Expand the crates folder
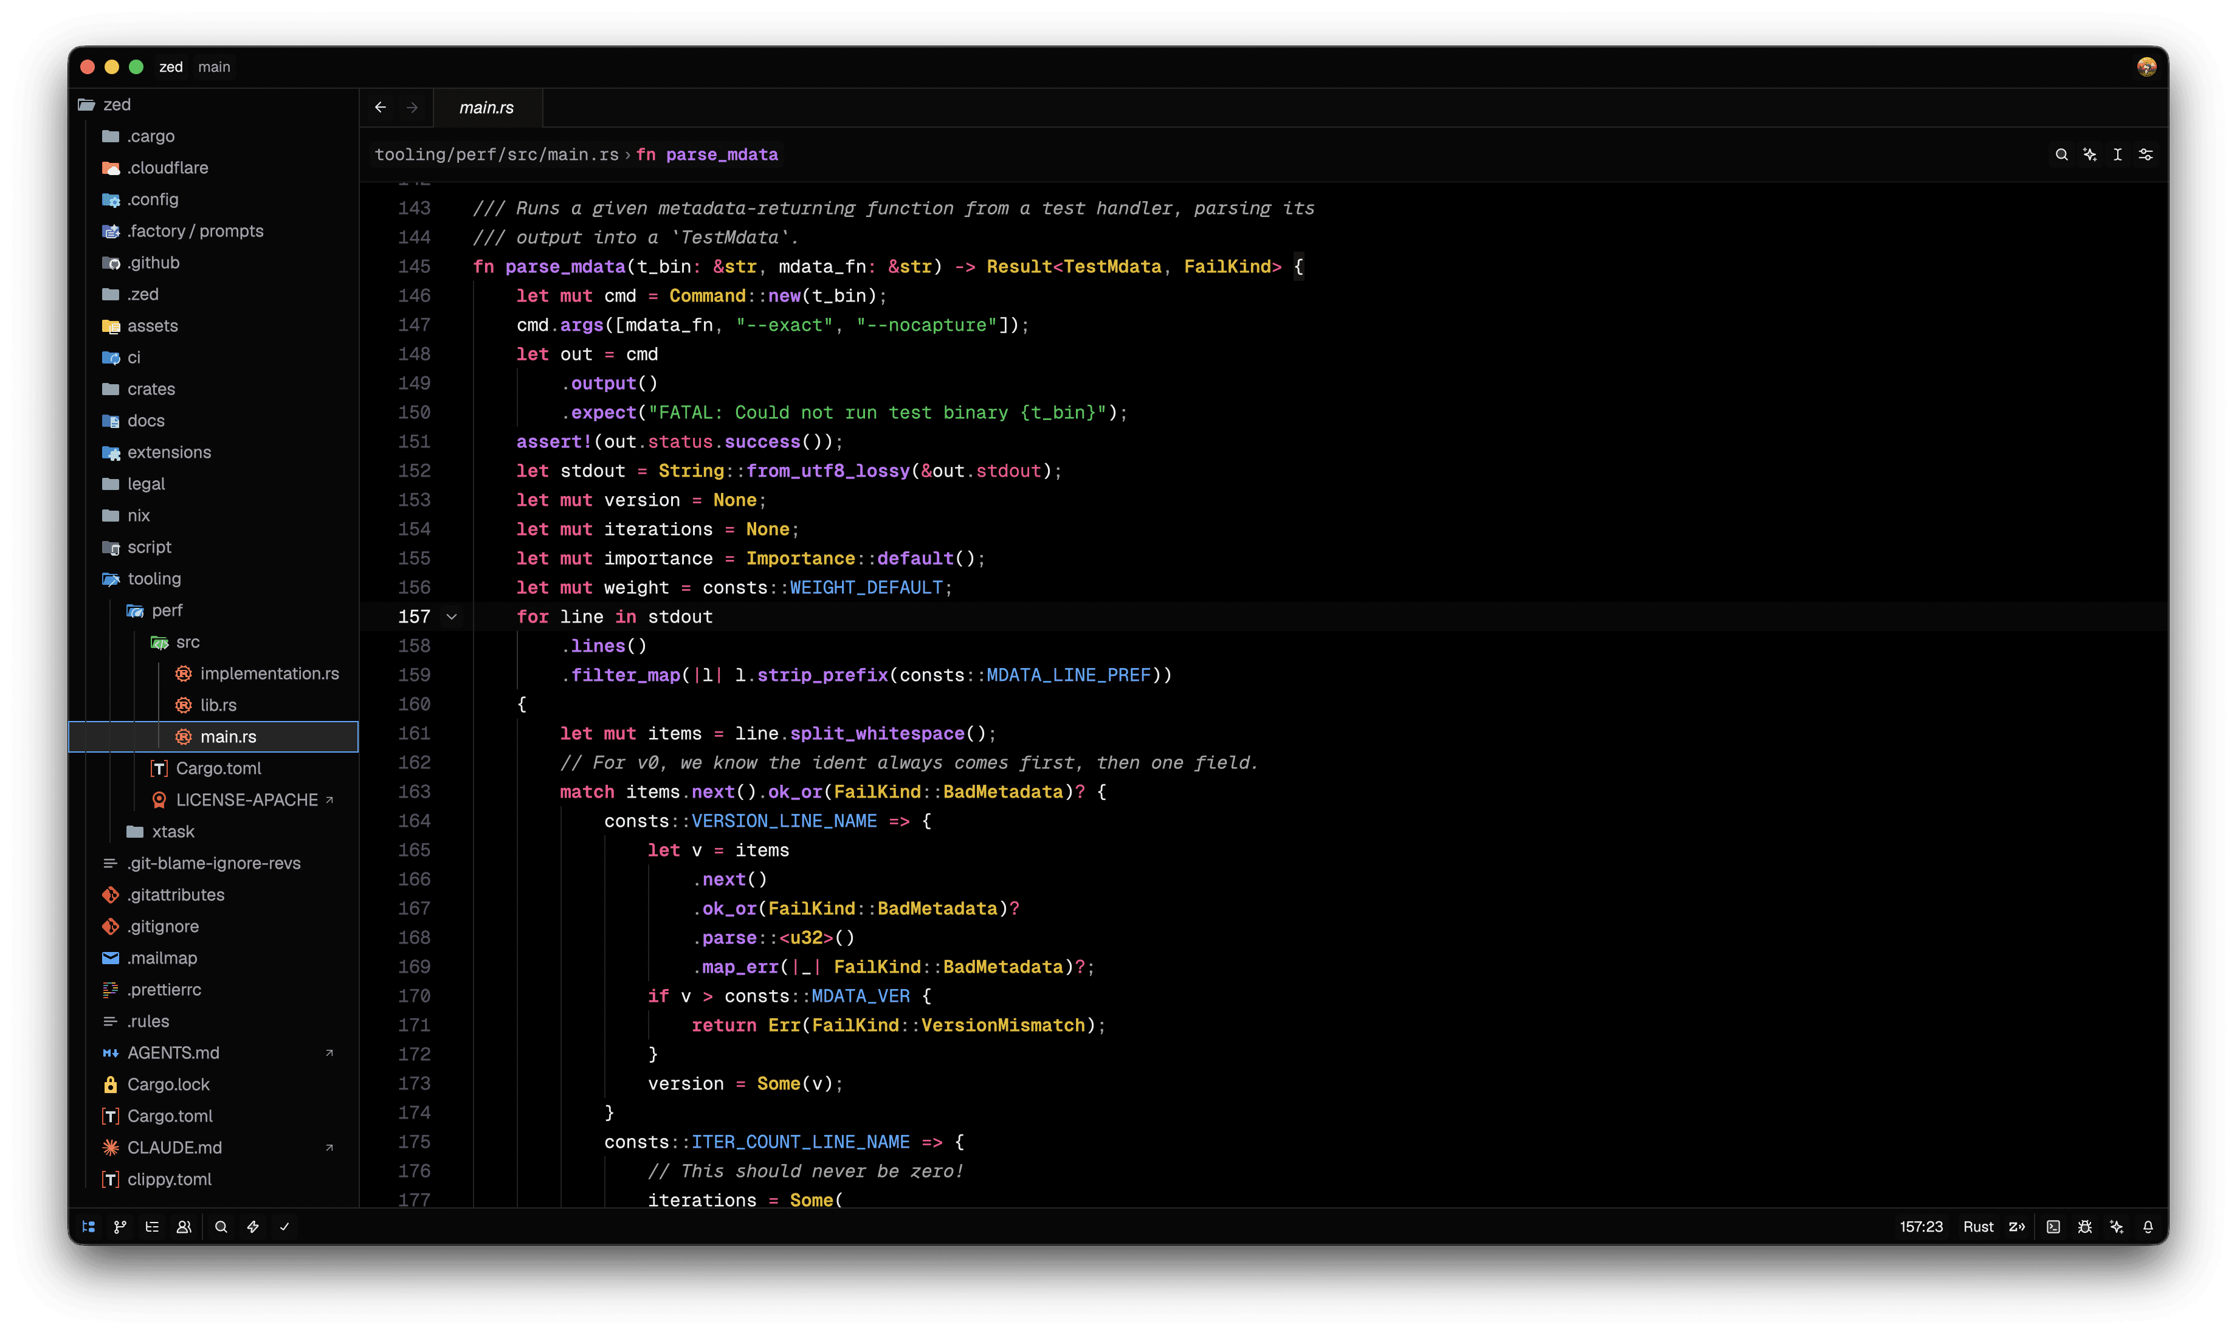This screenshot has height=1335, width=2237. [x=214, y=388]
